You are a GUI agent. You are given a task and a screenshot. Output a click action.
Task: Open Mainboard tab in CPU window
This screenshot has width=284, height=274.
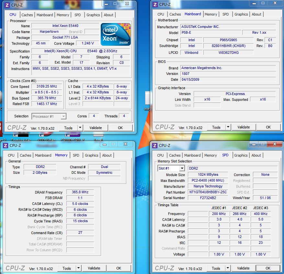coord(45,15)
